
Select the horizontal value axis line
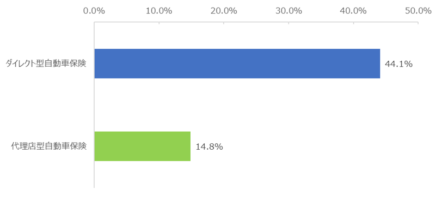pos(256,22)
